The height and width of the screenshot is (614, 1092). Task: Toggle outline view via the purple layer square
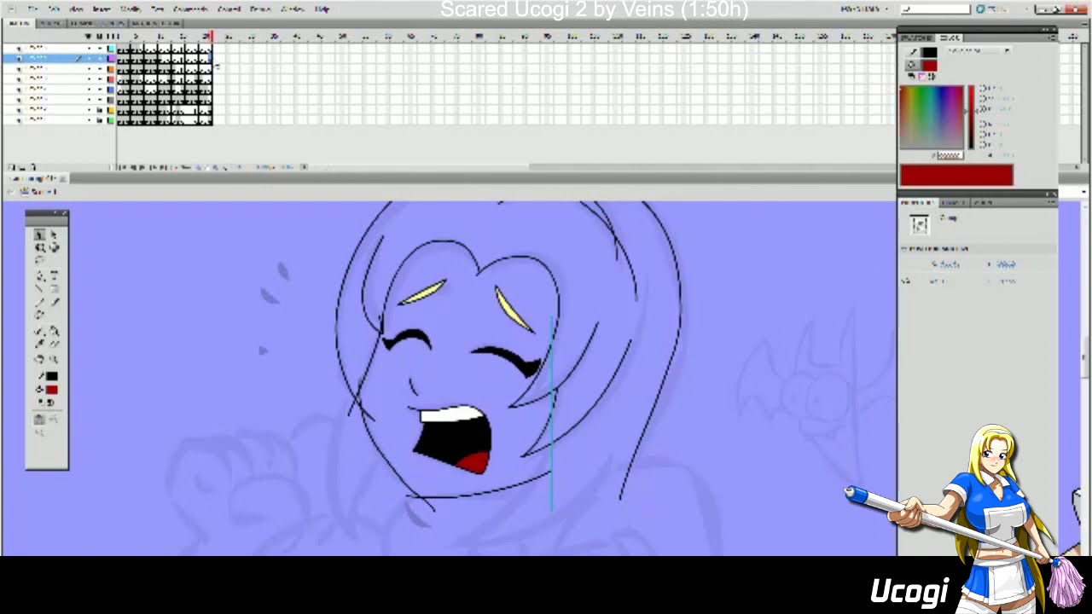click(110, 58)
